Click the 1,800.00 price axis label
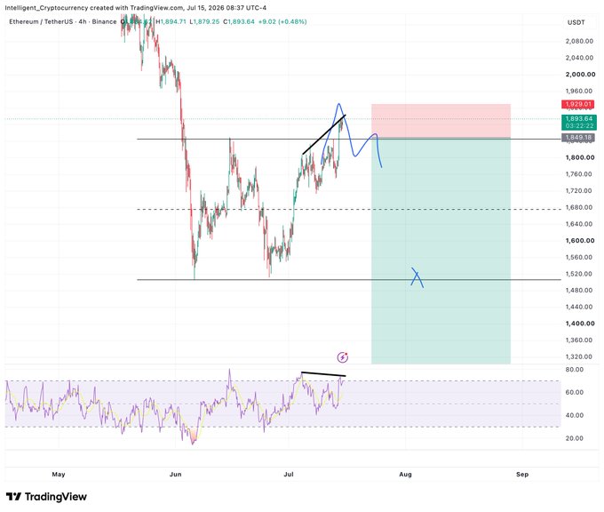 tap(580, 157)
